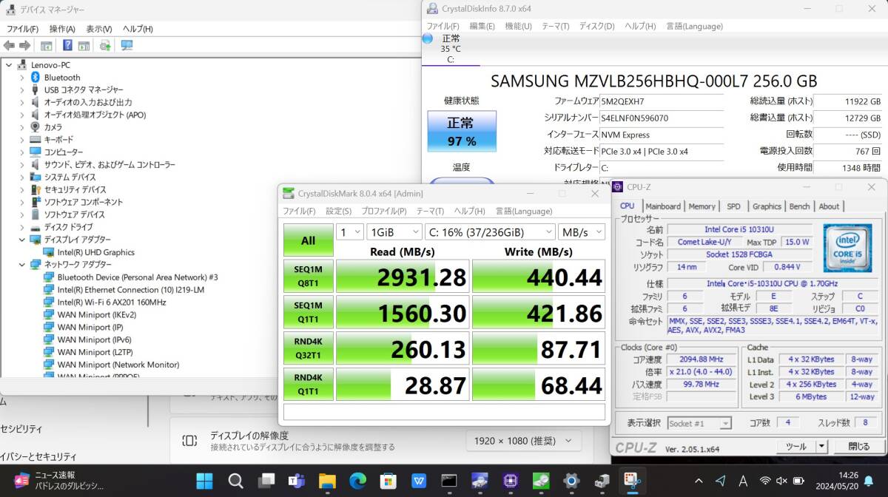Click the Forward arrow in Device Manager toolbar

click(x=24, y=45)
